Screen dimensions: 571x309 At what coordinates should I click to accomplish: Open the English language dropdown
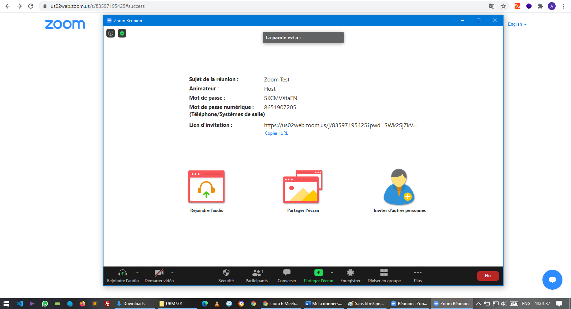coord(517,24)
